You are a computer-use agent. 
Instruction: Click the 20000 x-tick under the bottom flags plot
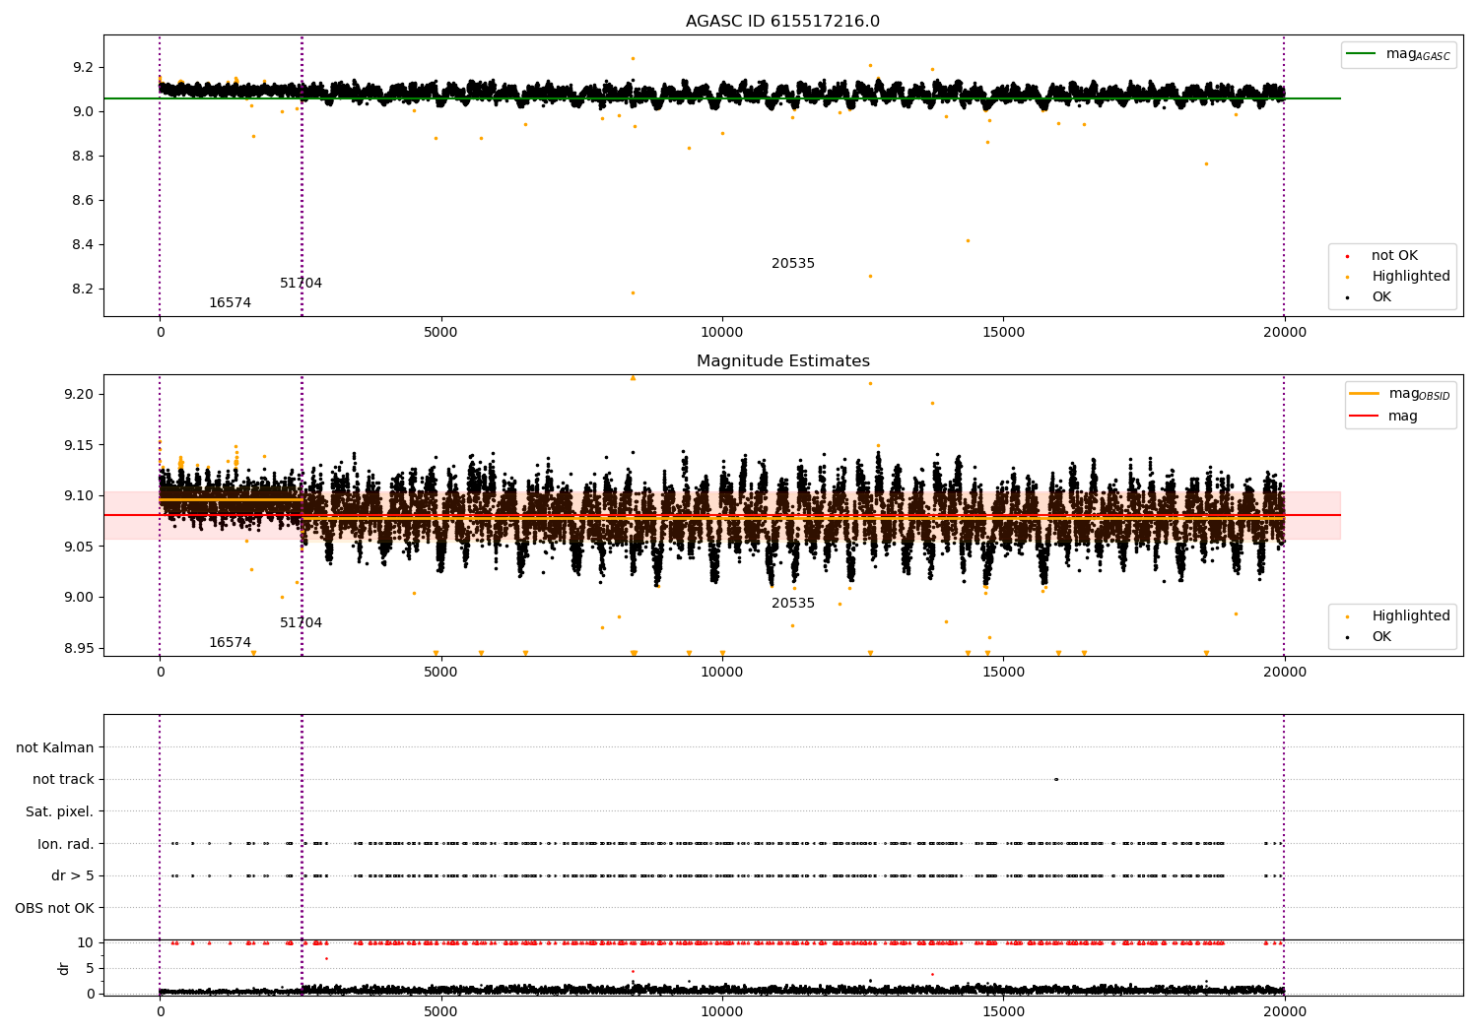pos(1284,1012)
